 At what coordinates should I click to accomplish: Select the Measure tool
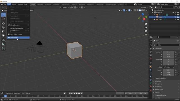point(3,44)
